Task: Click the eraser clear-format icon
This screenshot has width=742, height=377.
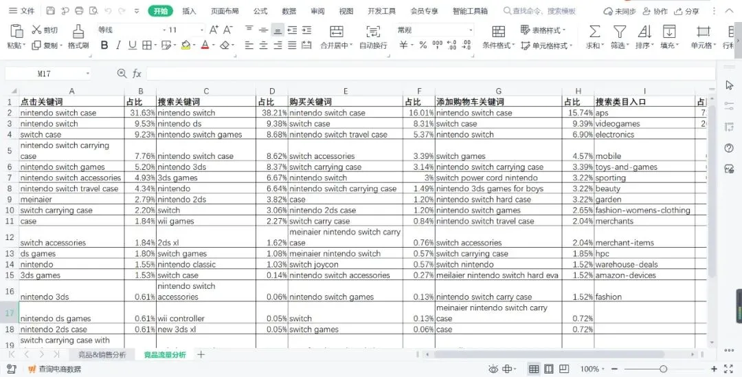Action: (x=225, y=45)
